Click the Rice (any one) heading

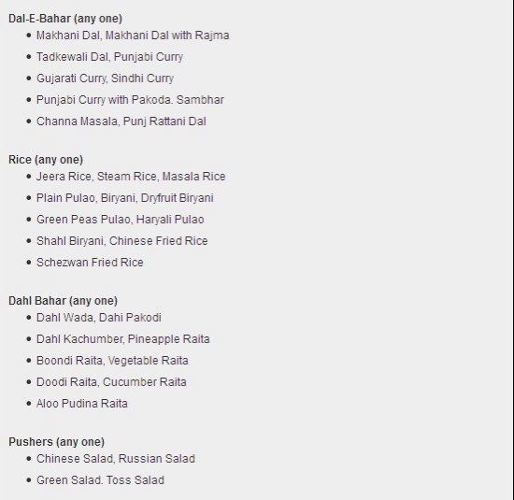[x=46, y=160]
